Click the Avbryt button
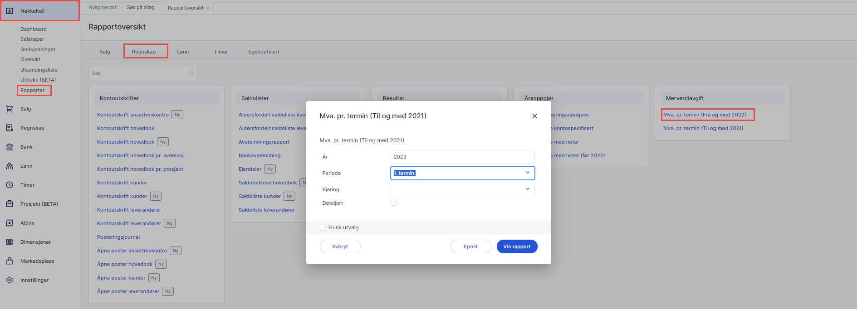 [340, 246]
